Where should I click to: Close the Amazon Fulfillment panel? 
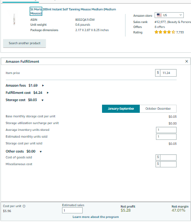(x=187, y=61)
